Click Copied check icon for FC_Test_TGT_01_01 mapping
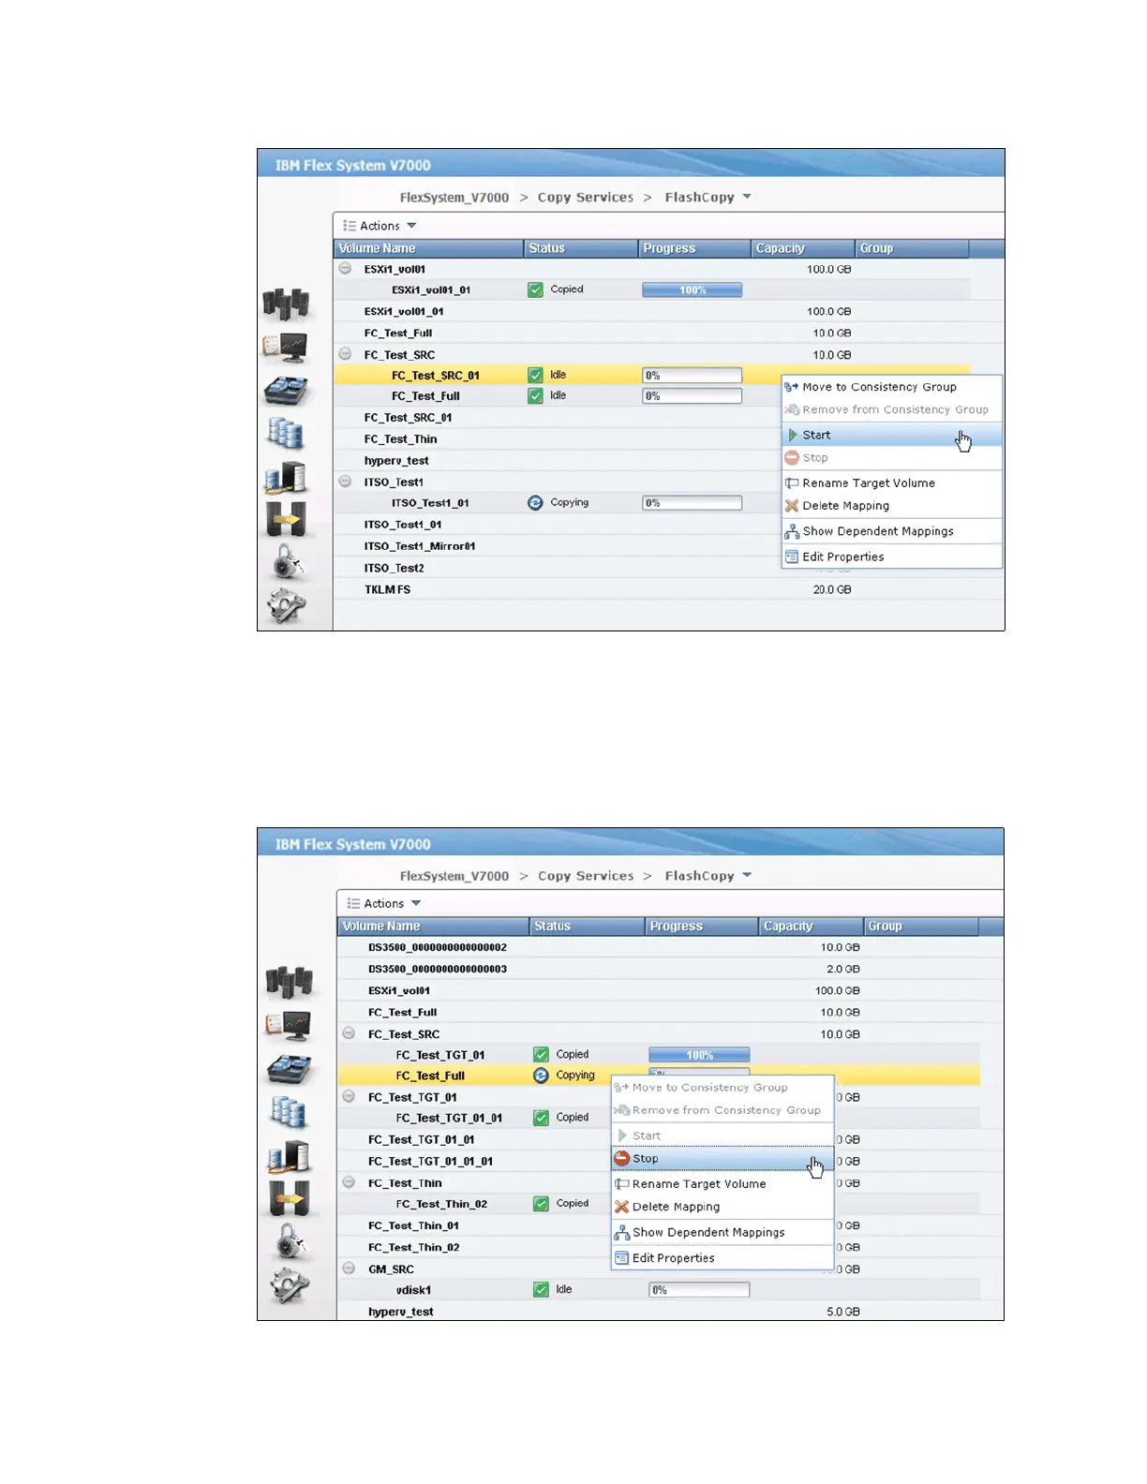 (x=541, y=1118)
